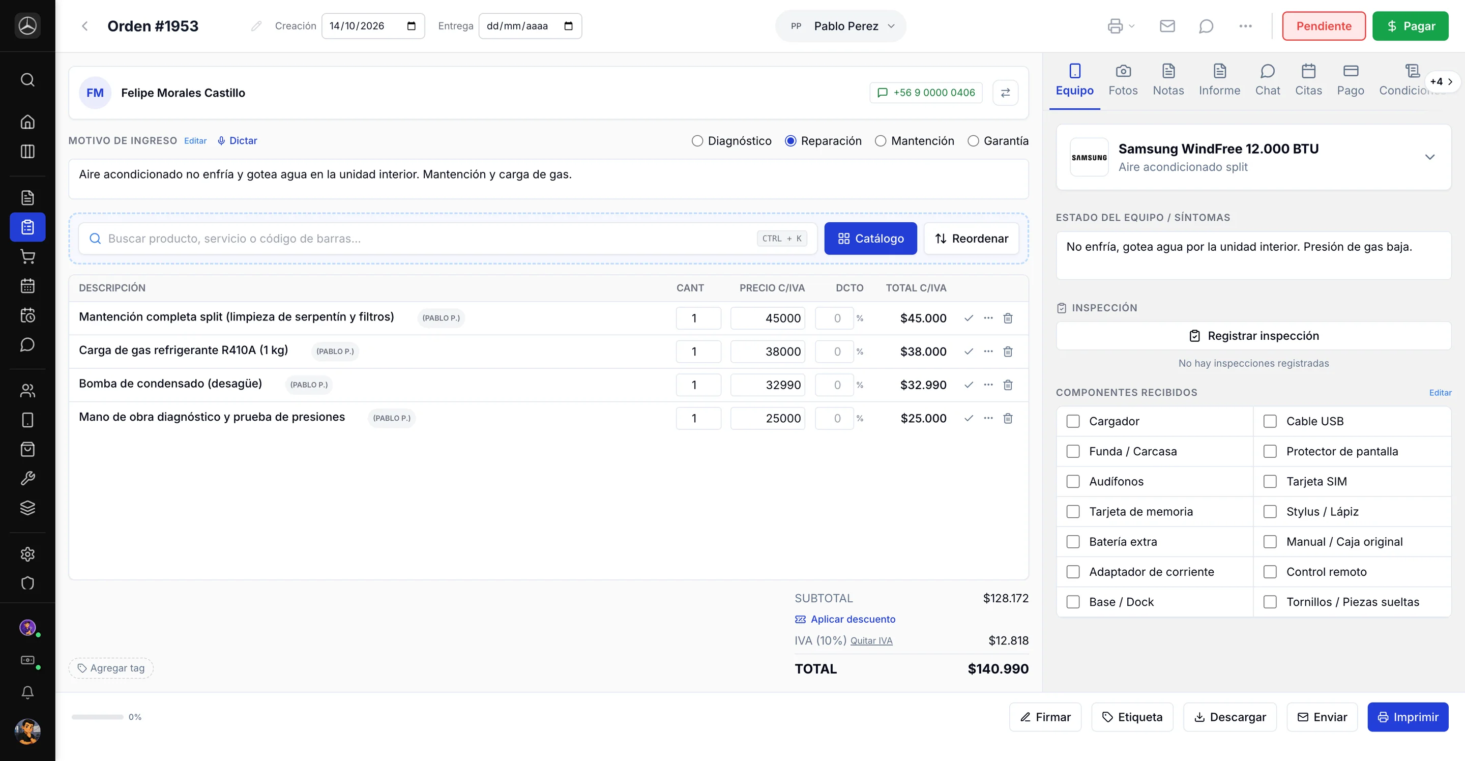
Task: Click the shopping cart sidebar icon
Action: (27, 256)
